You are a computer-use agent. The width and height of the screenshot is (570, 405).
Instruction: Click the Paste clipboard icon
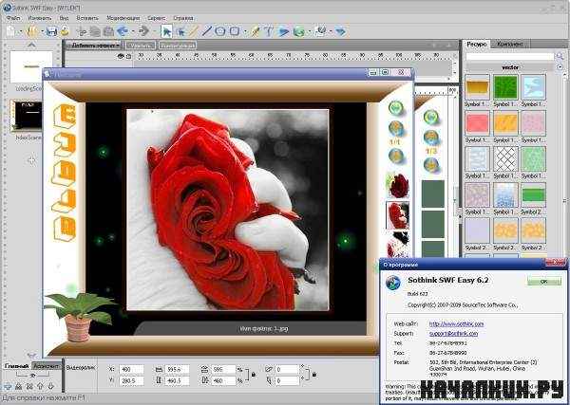[108, 31]
